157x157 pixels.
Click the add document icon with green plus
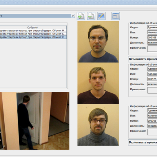click(x=81, y=16)
